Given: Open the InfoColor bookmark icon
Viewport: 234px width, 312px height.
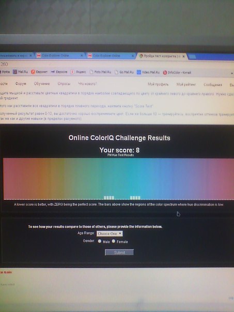Looking at the screenshot, I should (165, 72).
